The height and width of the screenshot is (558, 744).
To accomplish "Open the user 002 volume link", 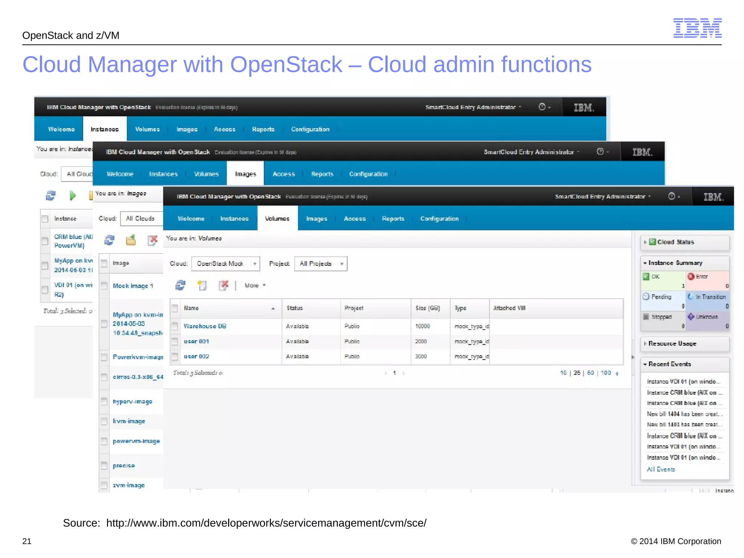I will 197,356.
